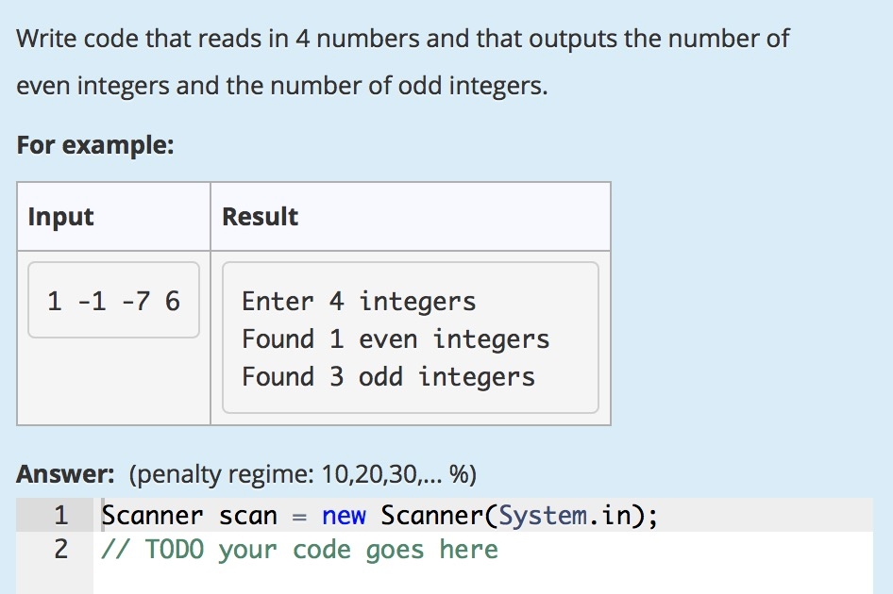893x594 pixels.
Task: Click line 1 of the code editor
Action: point(378,516)
